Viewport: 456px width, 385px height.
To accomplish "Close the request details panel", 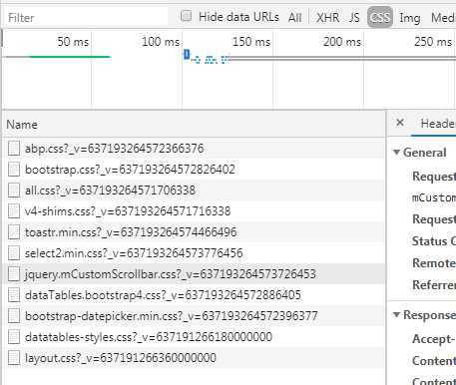I will tap(400, 123).
